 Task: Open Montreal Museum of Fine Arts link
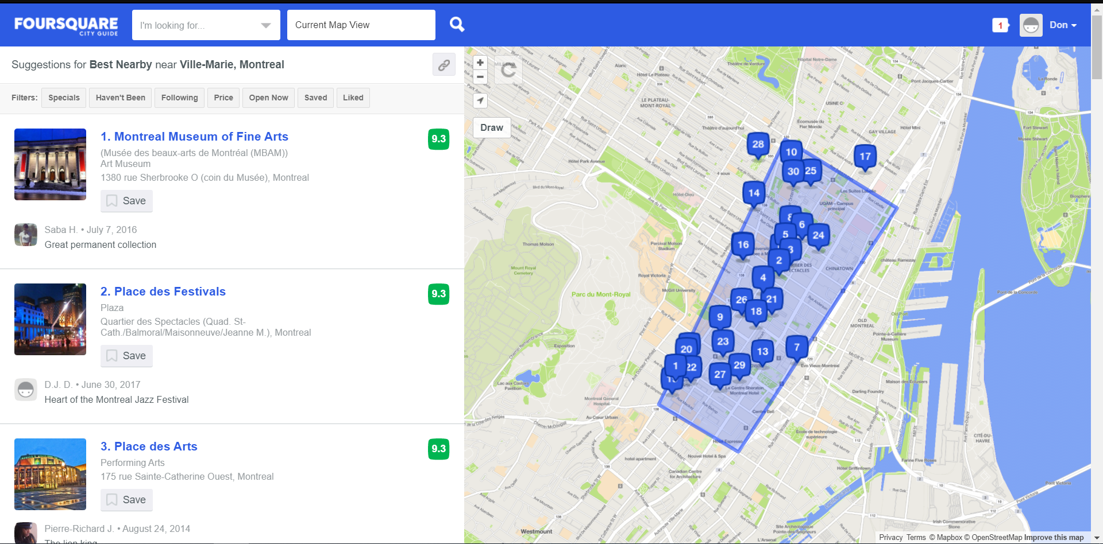tap(194, 137)
